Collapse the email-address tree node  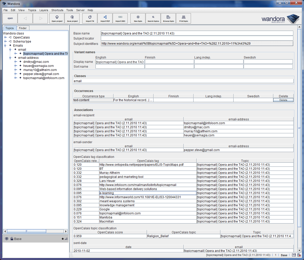[10, 58]
